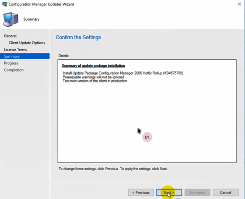Viewport: 245px width, 199px height.
Task: Go to the General step
Action: pyautogui.click(x=10, y=36)
